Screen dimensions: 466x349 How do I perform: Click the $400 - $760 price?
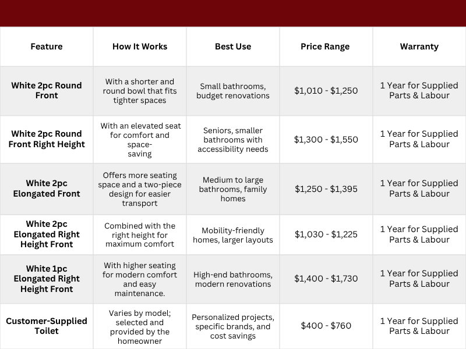(x=326, y=326)
